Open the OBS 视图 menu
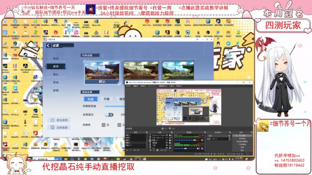 pyautogui.click(x=143, y=86)
